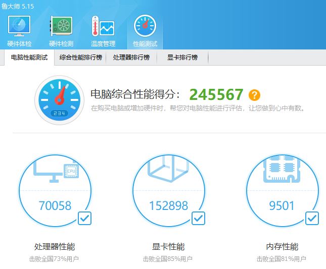Image resolution: width=326 pixels, height=269 pixels.
Task: Click the 处理器性能 label
Action: coord(55,247)
